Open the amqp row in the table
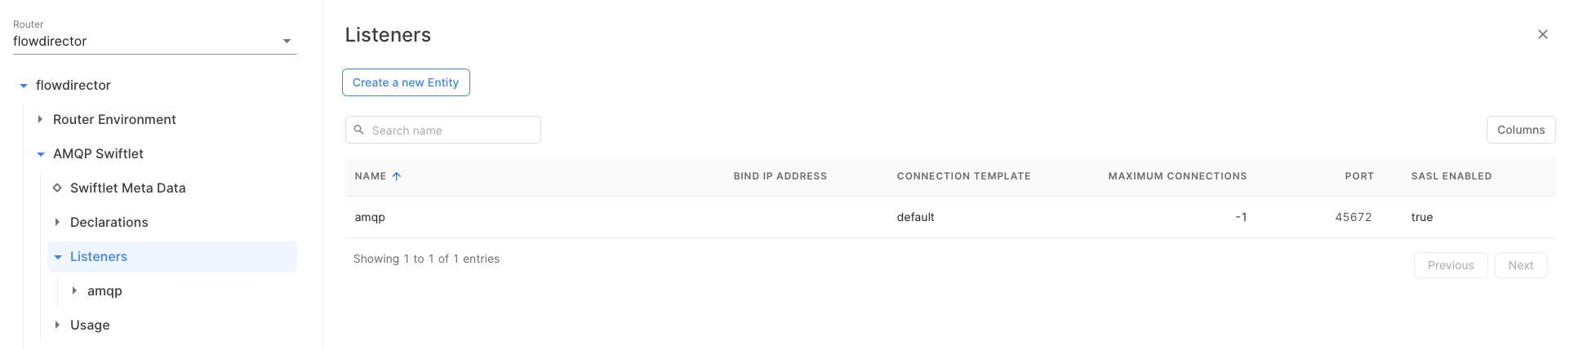Image resolution: width=1574 pixels, height=350 pixels. pos(370,217)
